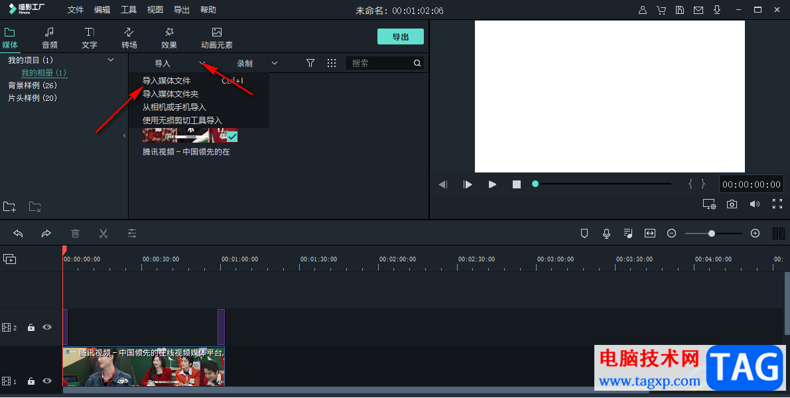The width and height of the screenshot is (790, 398).
Task: Choose Import media folder (导入媒体文件夹)
Action: pos(170,94)
